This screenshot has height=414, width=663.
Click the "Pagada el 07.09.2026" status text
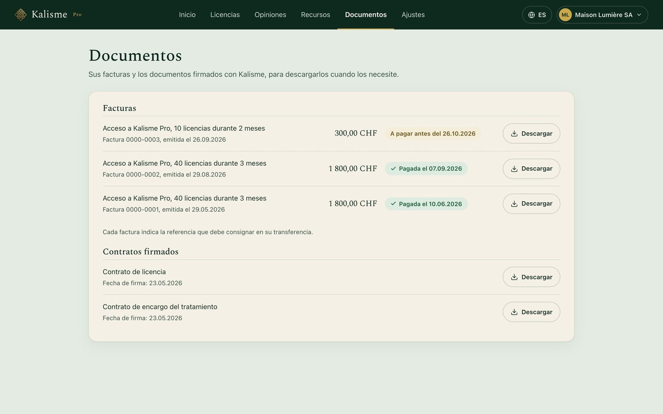tap(430, 169)
